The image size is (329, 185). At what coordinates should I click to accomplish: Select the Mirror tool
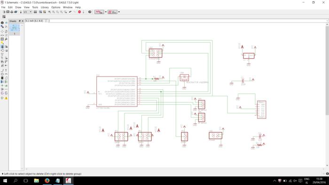pyautogui.click(x=2, y=35)
